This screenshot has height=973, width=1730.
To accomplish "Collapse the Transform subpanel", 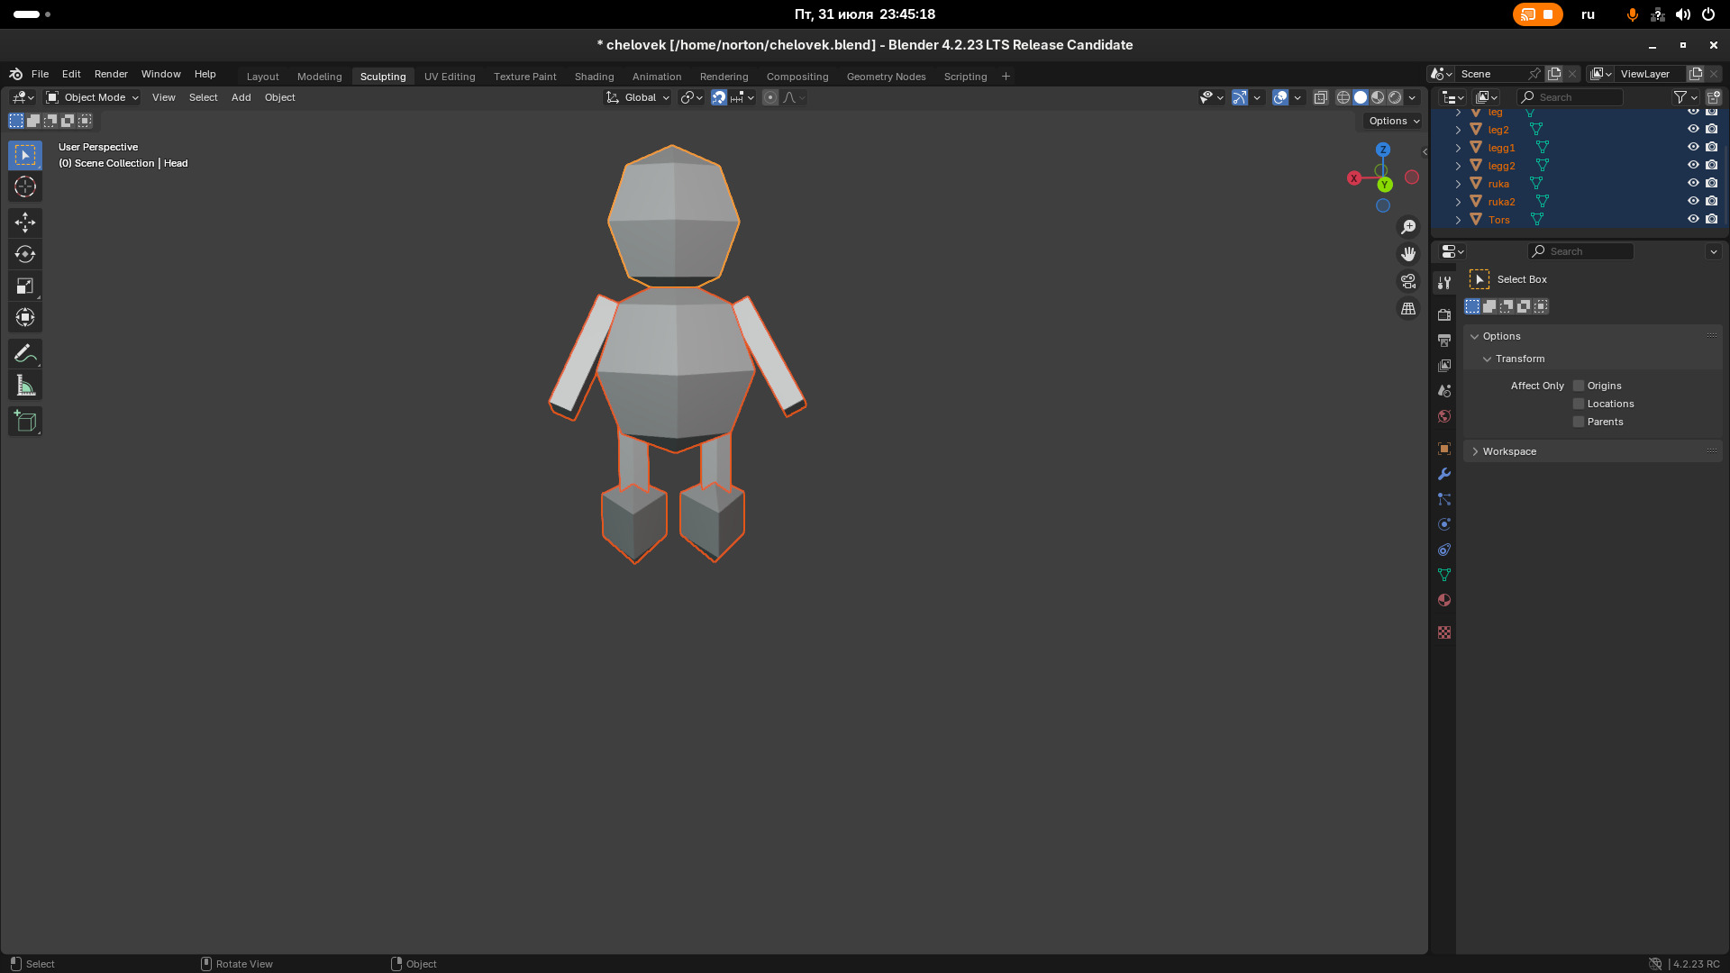I will [1488, 359].
